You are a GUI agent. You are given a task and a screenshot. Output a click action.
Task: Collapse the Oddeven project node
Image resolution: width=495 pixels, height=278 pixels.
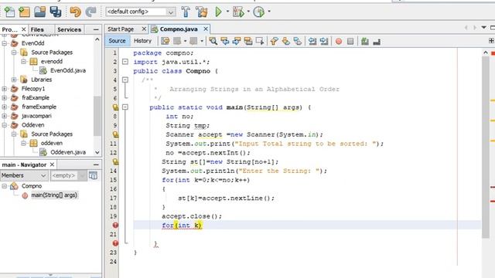tap(5, 125)
